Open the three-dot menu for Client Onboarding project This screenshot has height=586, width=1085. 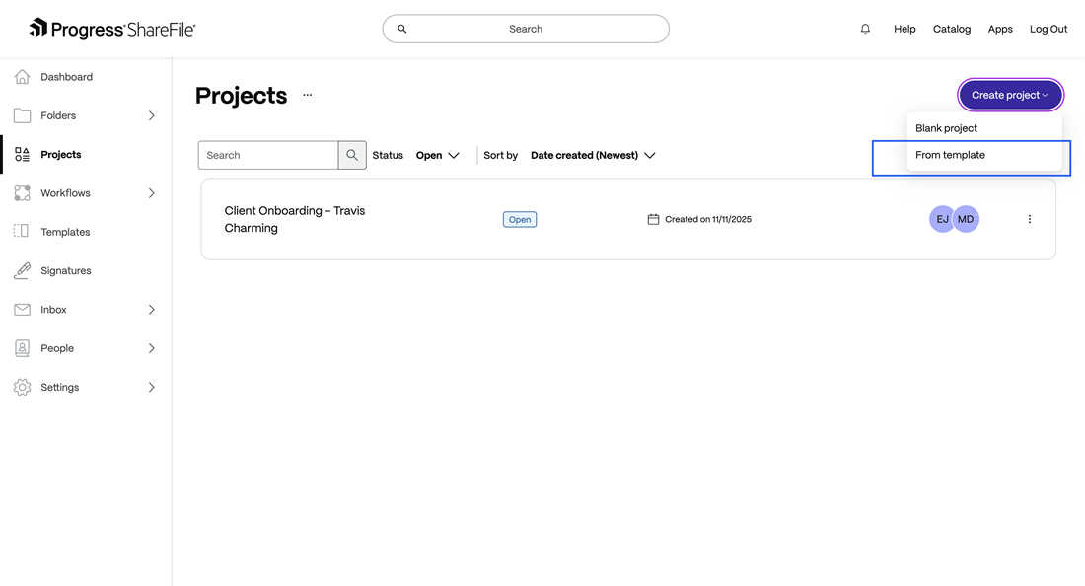pos(1029,219)
